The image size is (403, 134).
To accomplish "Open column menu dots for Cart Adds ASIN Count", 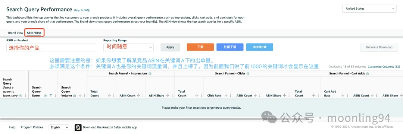I will pos(376,95).
